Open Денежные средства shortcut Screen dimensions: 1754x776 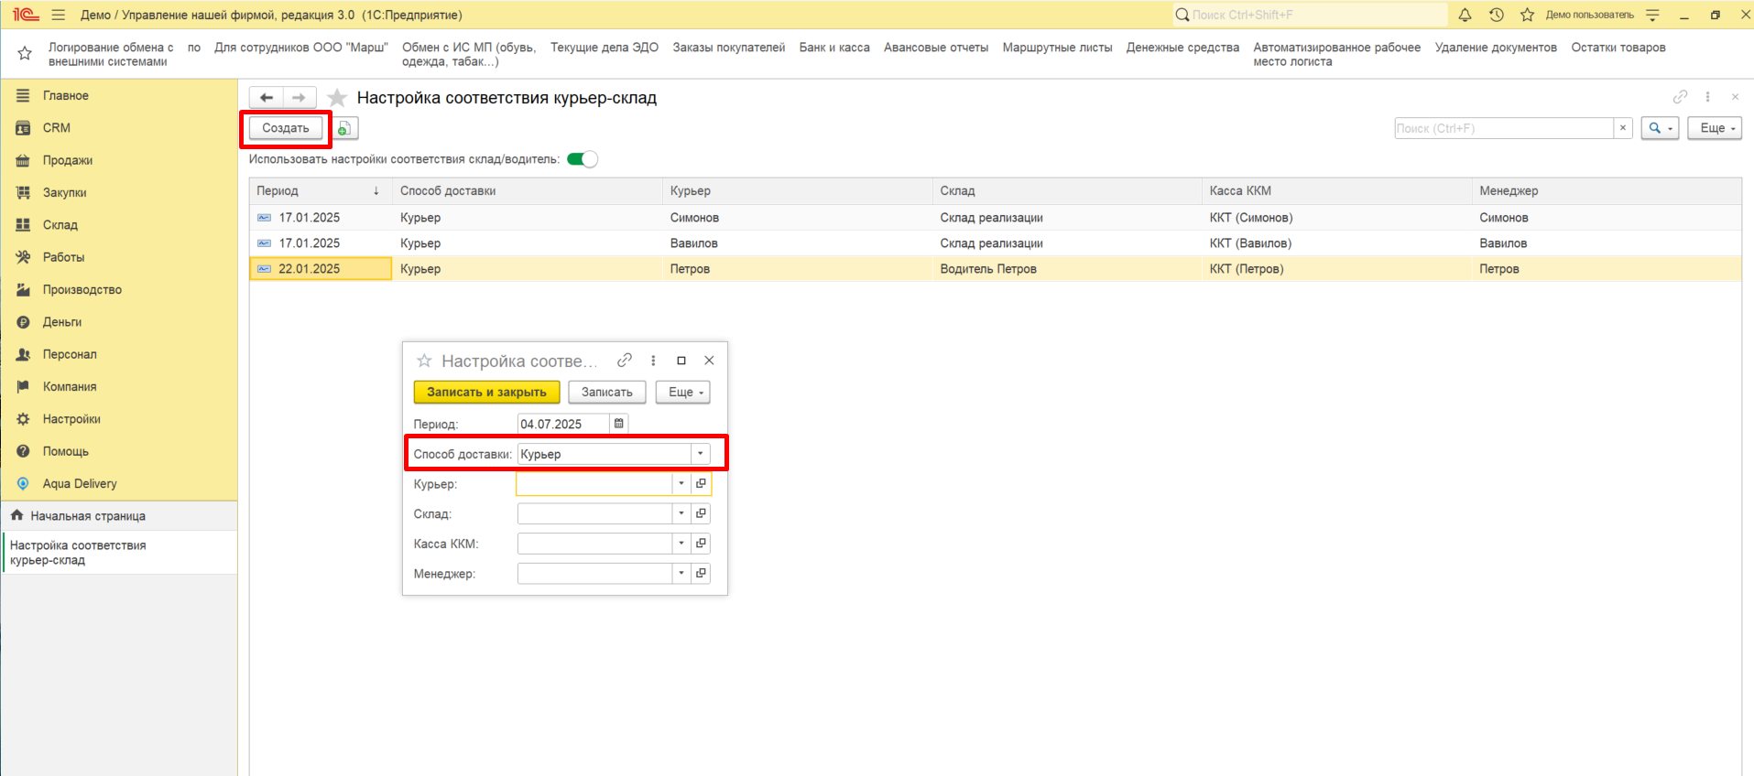tap(1182, 48)
